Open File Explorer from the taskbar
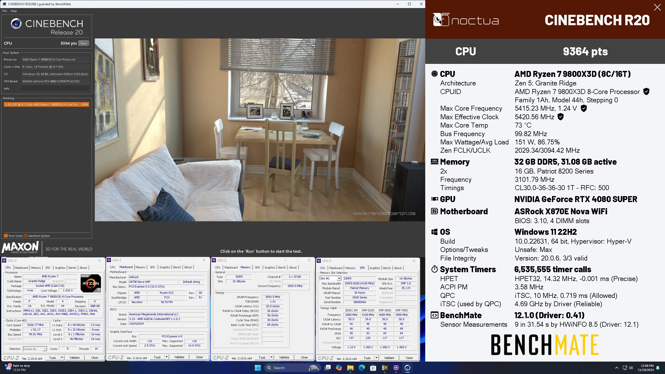Viewport: 665px width, 374px height. (x=350, y=368)
